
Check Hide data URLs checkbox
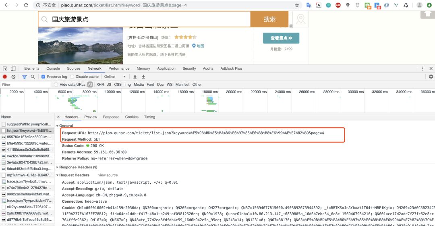point(56,85)
